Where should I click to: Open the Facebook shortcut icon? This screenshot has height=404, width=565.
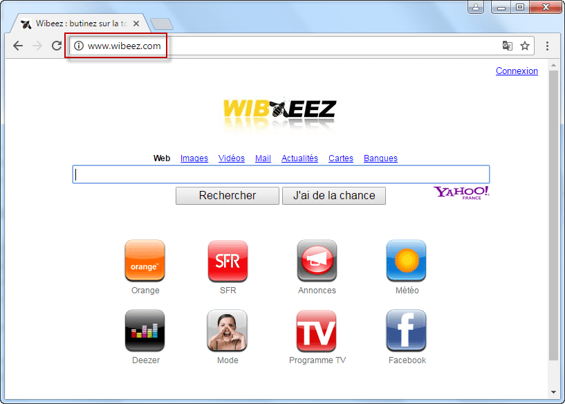point(406,331)
